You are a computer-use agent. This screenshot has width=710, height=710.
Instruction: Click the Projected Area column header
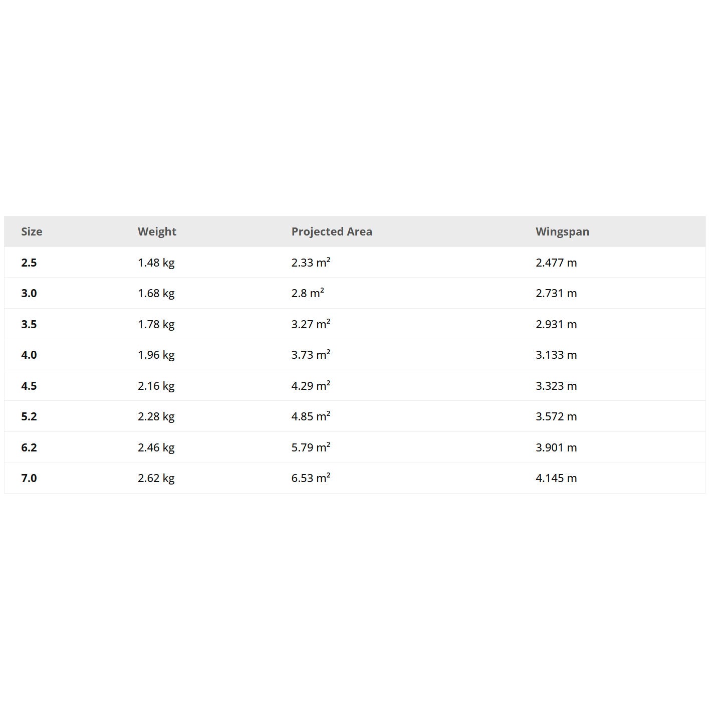[x=332, y=231]
